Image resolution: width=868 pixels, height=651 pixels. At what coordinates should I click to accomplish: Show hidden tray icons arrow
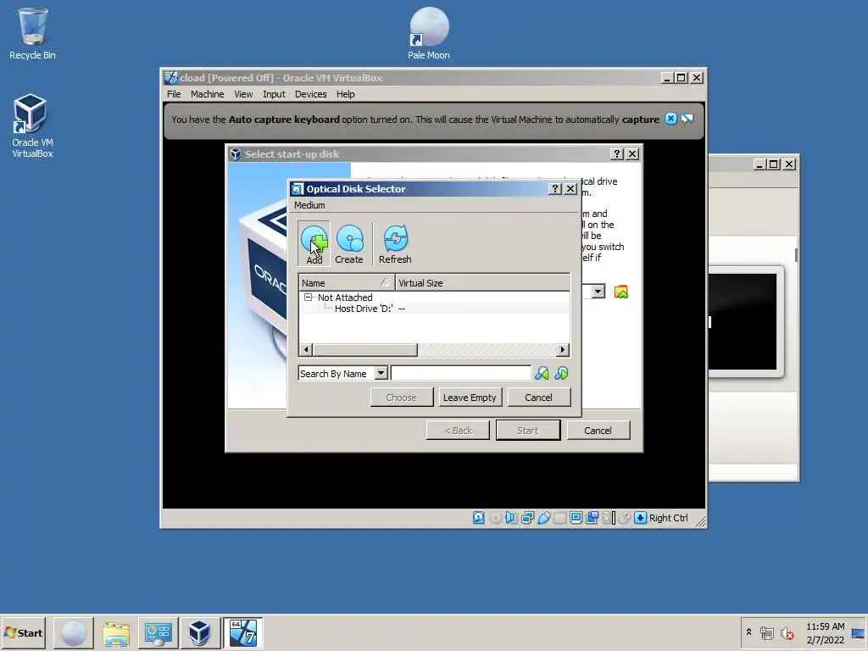748,632
